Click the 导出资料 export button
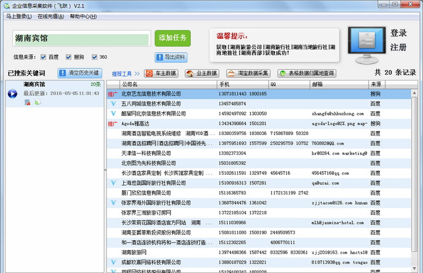Screen dimensions: 423x273 pos(171,57)
